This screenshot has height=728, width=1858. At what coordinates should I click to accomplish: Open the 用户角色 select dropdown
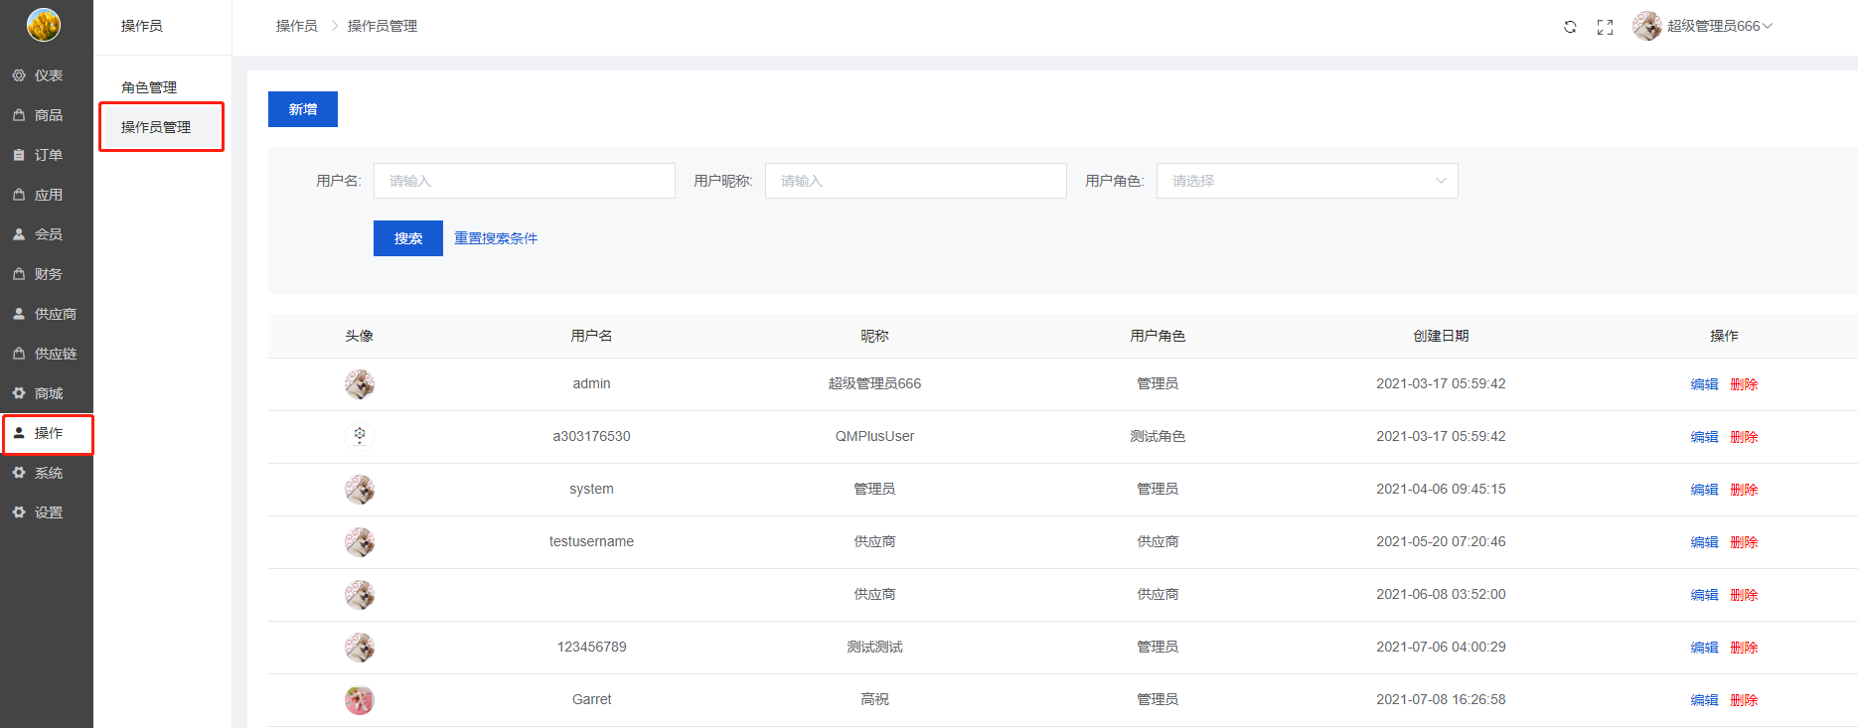click(1307, 181)
